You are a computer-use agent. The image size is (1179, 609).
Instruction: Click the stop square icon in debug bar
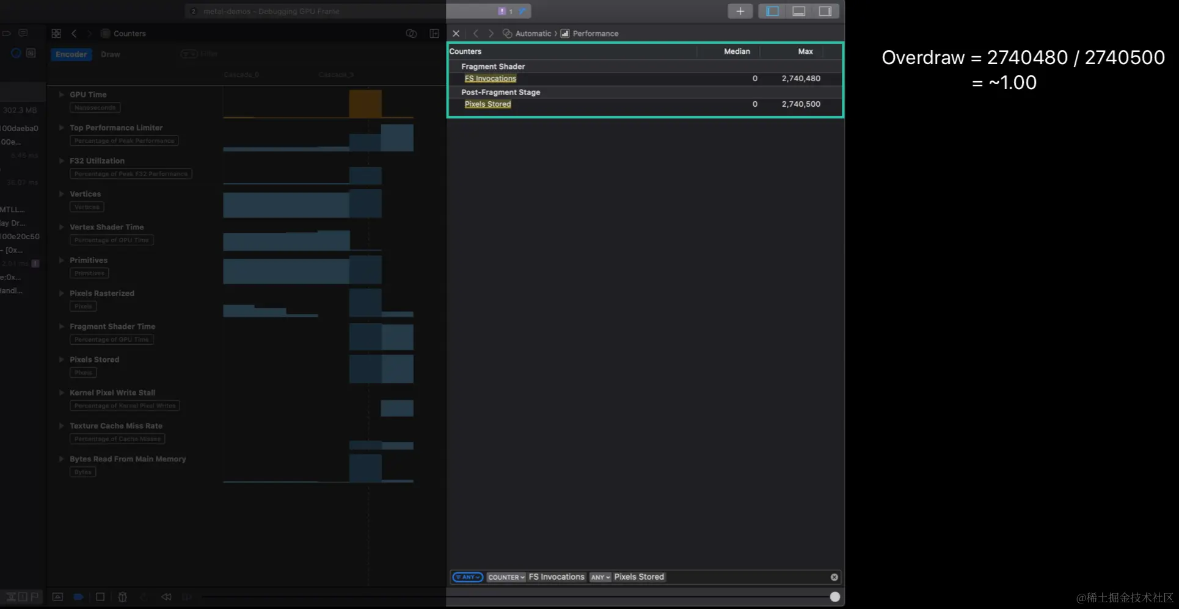click(x=100, y=597)
